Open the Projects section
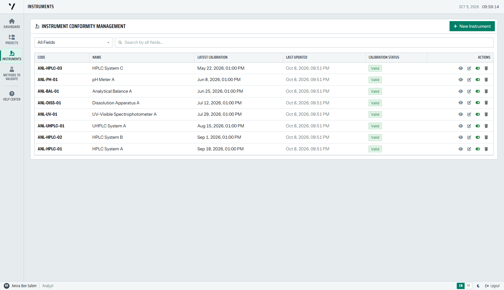The image size is (504, 290). point(12,39)
